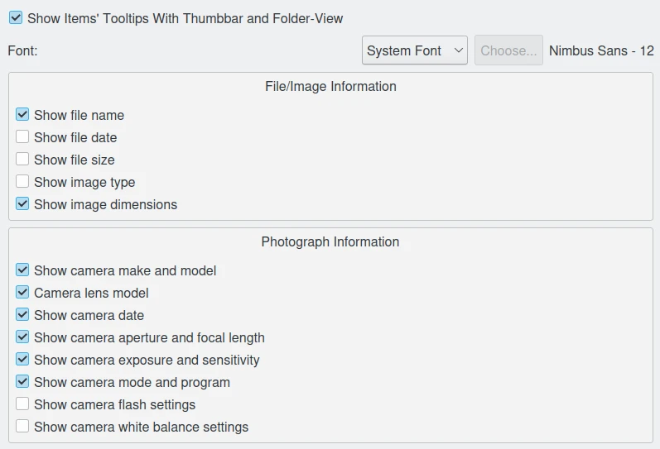The width and height of the screenshot is (660, 449).
Task: Tick the Show image type checkbox
Action: point(22,182)
